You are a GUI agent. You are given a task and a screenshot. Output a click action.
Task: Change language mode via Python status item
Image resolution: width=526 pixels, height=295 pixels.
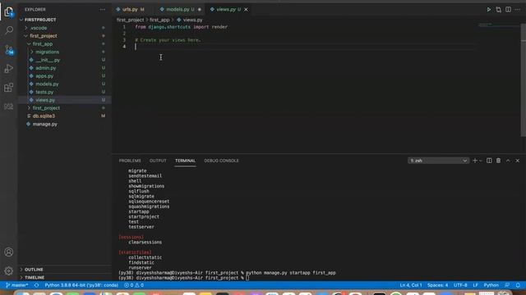tap(491, 285)
